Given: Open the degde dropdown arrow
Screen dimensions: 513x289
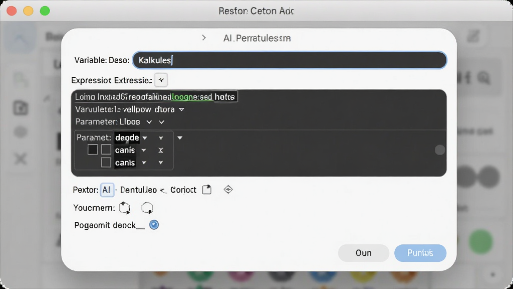Looking at the screenshot, I should pos(145,138).
